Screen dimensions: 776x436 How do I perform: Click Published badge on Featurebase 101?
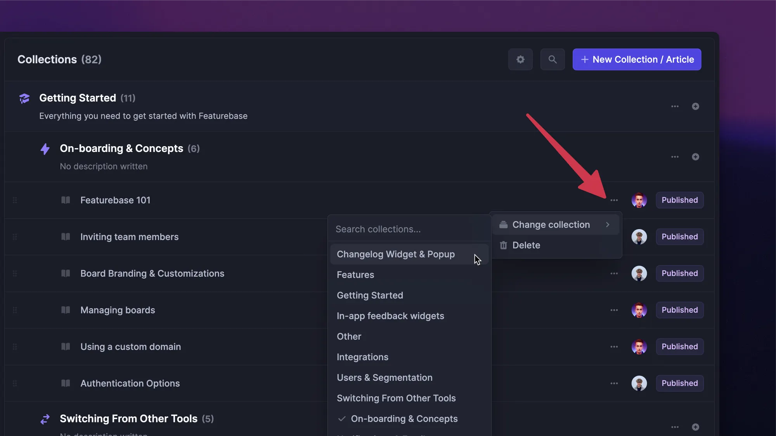point(679,200)
